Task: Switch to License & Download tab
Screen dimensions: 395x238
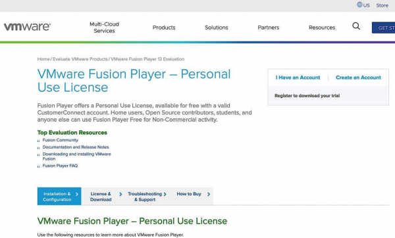Action: [103, 196]
